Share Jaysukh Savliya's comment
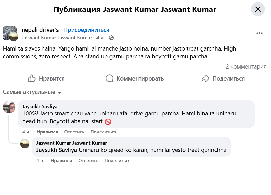 pos(103,132)
